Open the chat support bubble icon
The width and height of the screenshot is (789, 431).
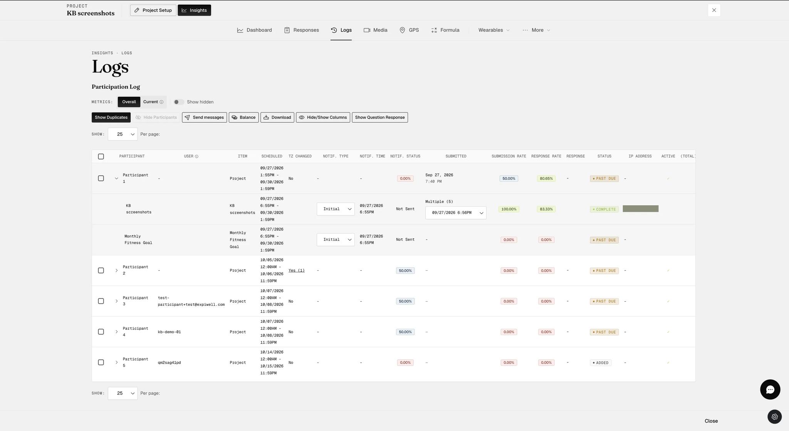[770, 389]
